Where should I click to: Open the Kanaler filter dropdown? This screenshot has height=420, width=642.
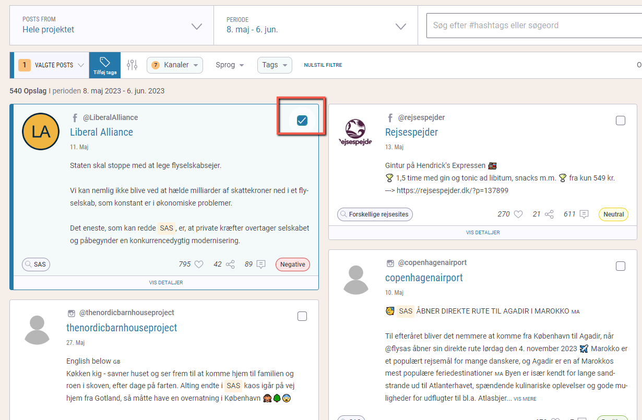[x=175, y=65]
